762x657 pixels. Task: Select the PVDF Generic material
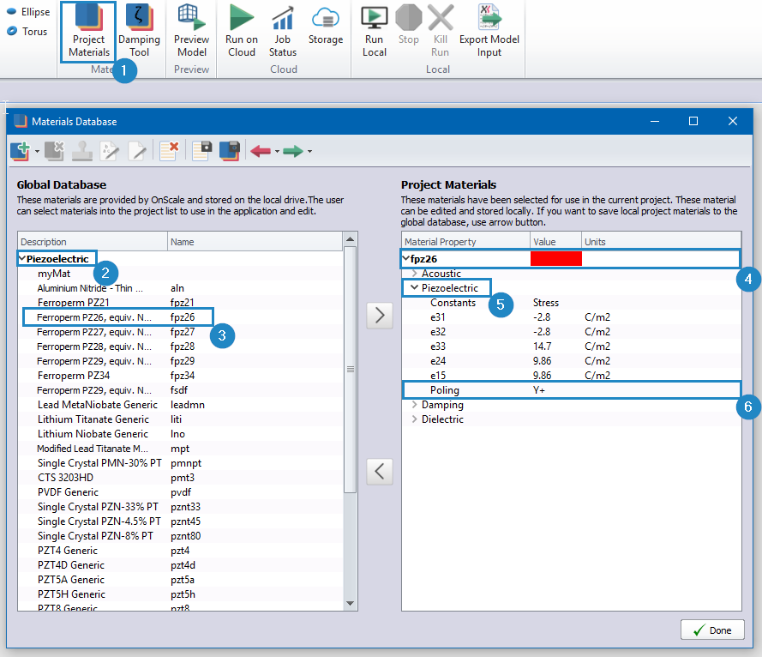coord(180,492)
